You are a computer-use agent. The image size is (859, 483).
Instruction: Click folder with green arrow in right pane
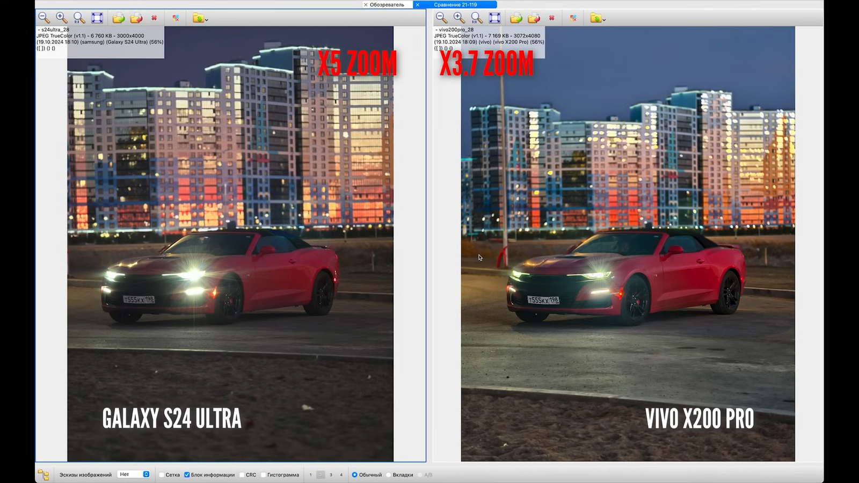pyautogui.click(x=516, y=18)
